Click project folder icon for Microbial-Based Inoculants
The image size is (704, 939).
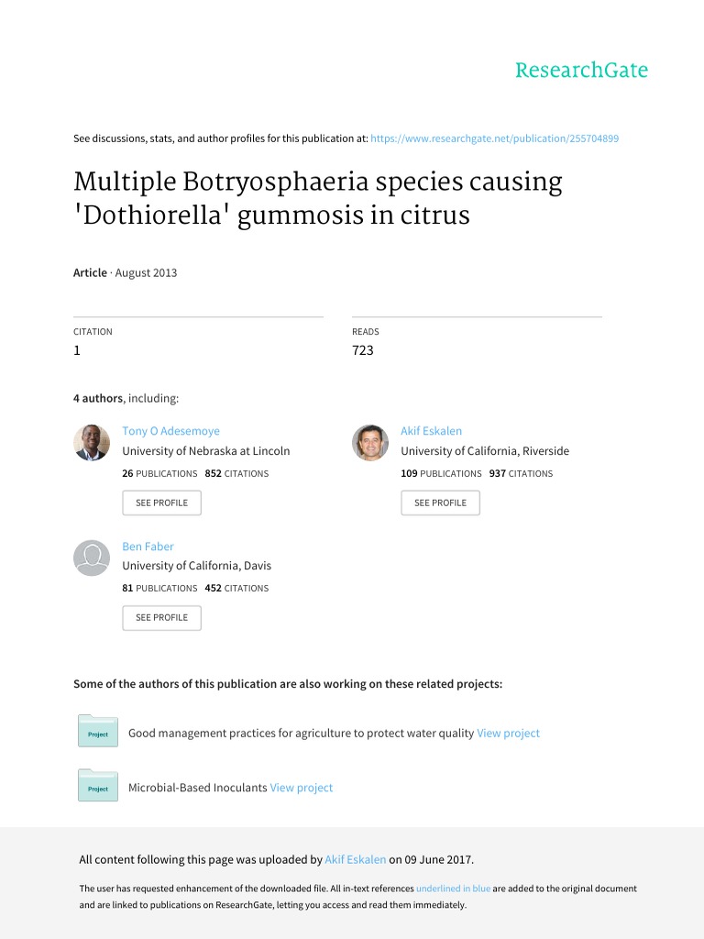[x=98, y=786]
